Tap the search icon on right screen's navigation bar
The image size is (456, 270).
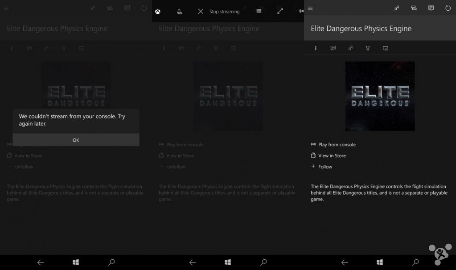(x=415, y=262)
